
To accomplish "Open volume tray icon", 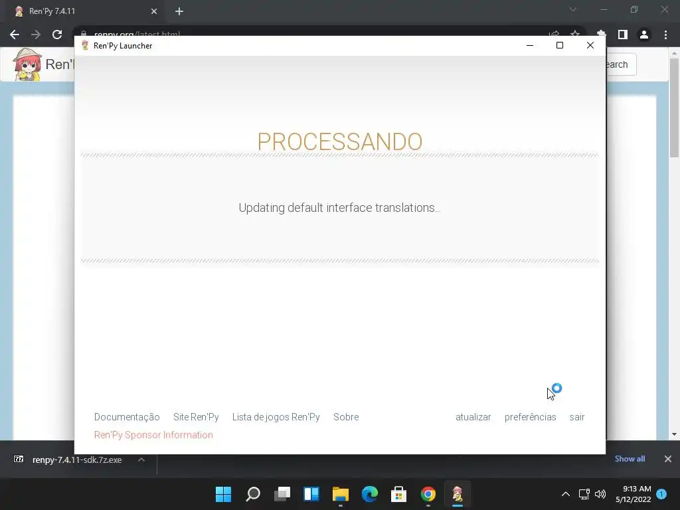I will 600,494.
